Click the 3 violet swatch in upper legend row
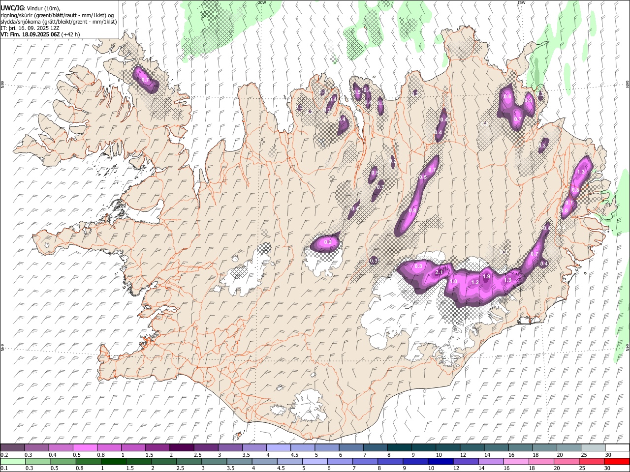 pos(230,448)
